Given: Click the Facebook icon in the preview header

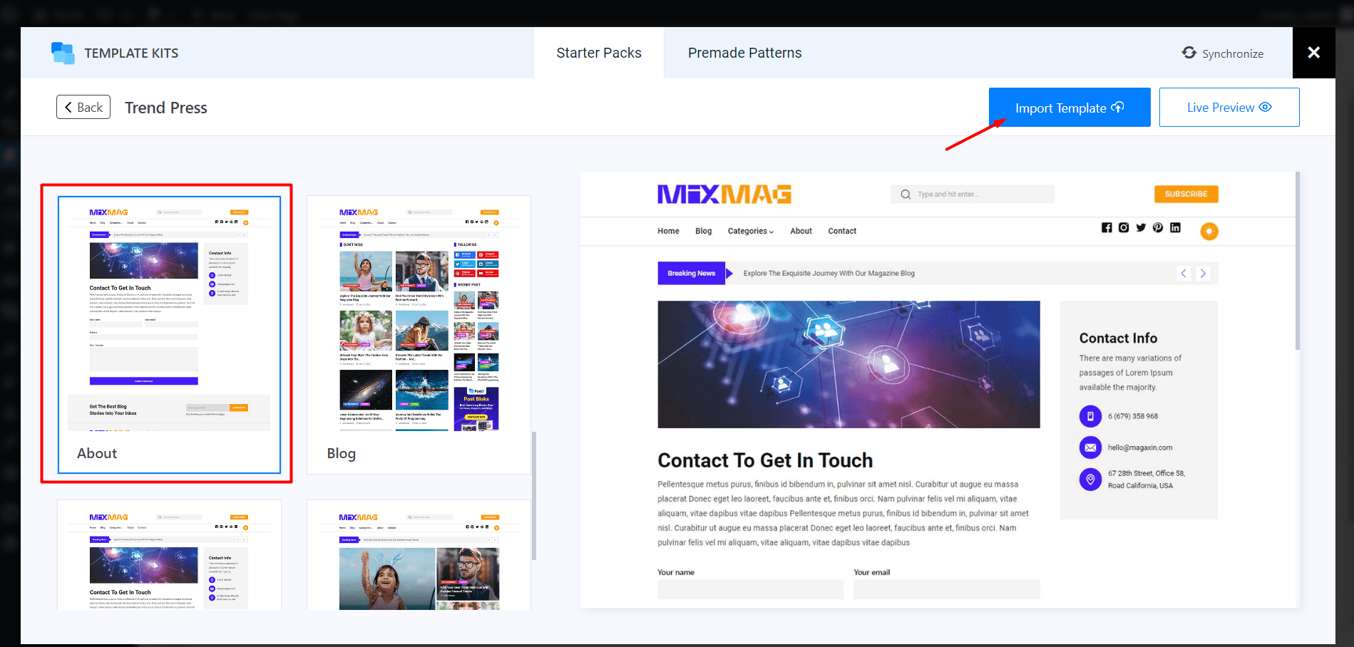Looking at the screenshot, I should click(x=1107, y=227).
